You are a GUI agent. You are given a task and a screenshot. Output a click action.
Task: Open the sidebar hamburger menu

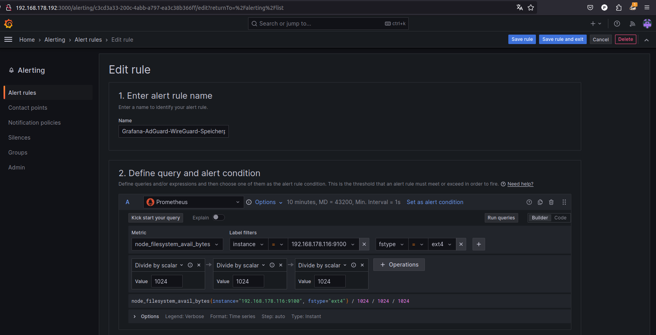(8, 39)
